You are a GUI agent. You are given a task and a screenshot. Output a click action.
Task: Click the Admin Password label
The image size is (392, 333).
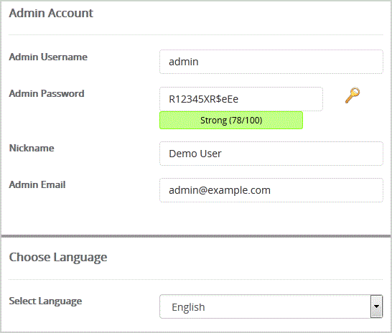click(47, 94)
